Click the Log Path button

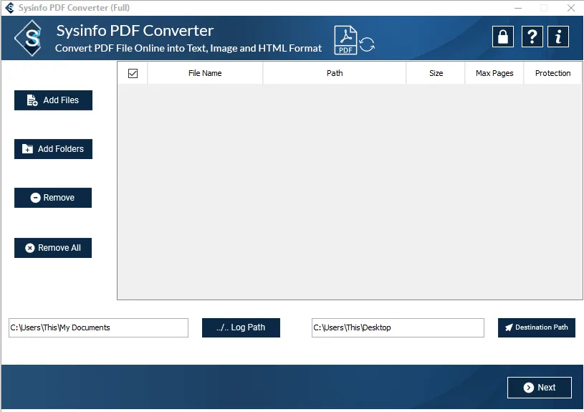(x=241, y=327)
